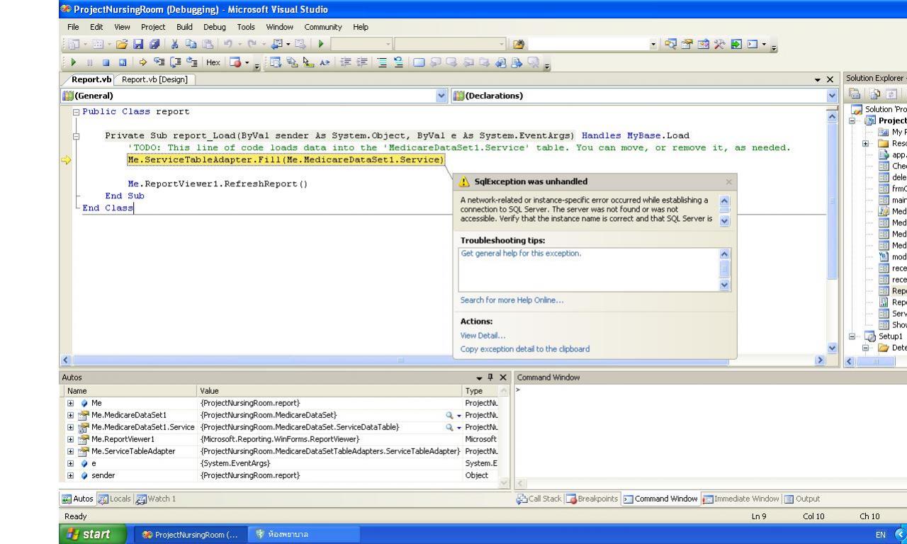Select ProjectNursingRoom taskbar button
Image resolution: width=907 pixels, height=544 pixels.
tap(190, 534)
